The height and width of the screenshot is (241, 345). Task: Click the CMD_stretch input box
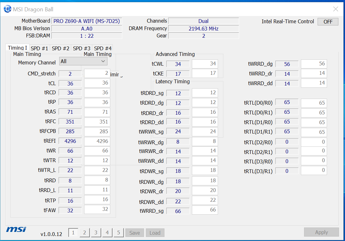97,73
